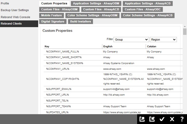Viewport: 187px width, 124px height.
Task: Open the Group filter dropdown
Action: [x=131, y=40]
